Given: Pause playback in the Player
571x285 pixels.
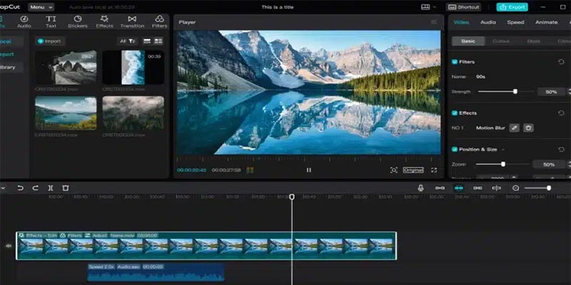Looking at the screenshot, I should (x=309, y=170).
